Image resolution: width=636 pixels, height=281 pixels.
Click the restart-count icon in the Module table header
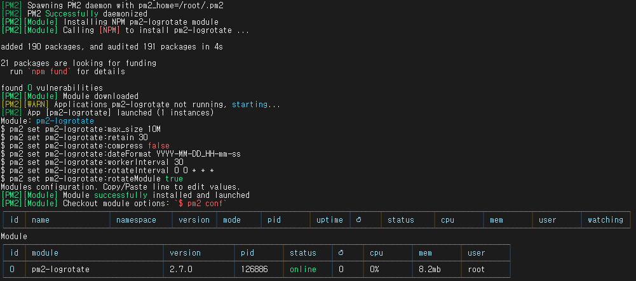point(341,252)
